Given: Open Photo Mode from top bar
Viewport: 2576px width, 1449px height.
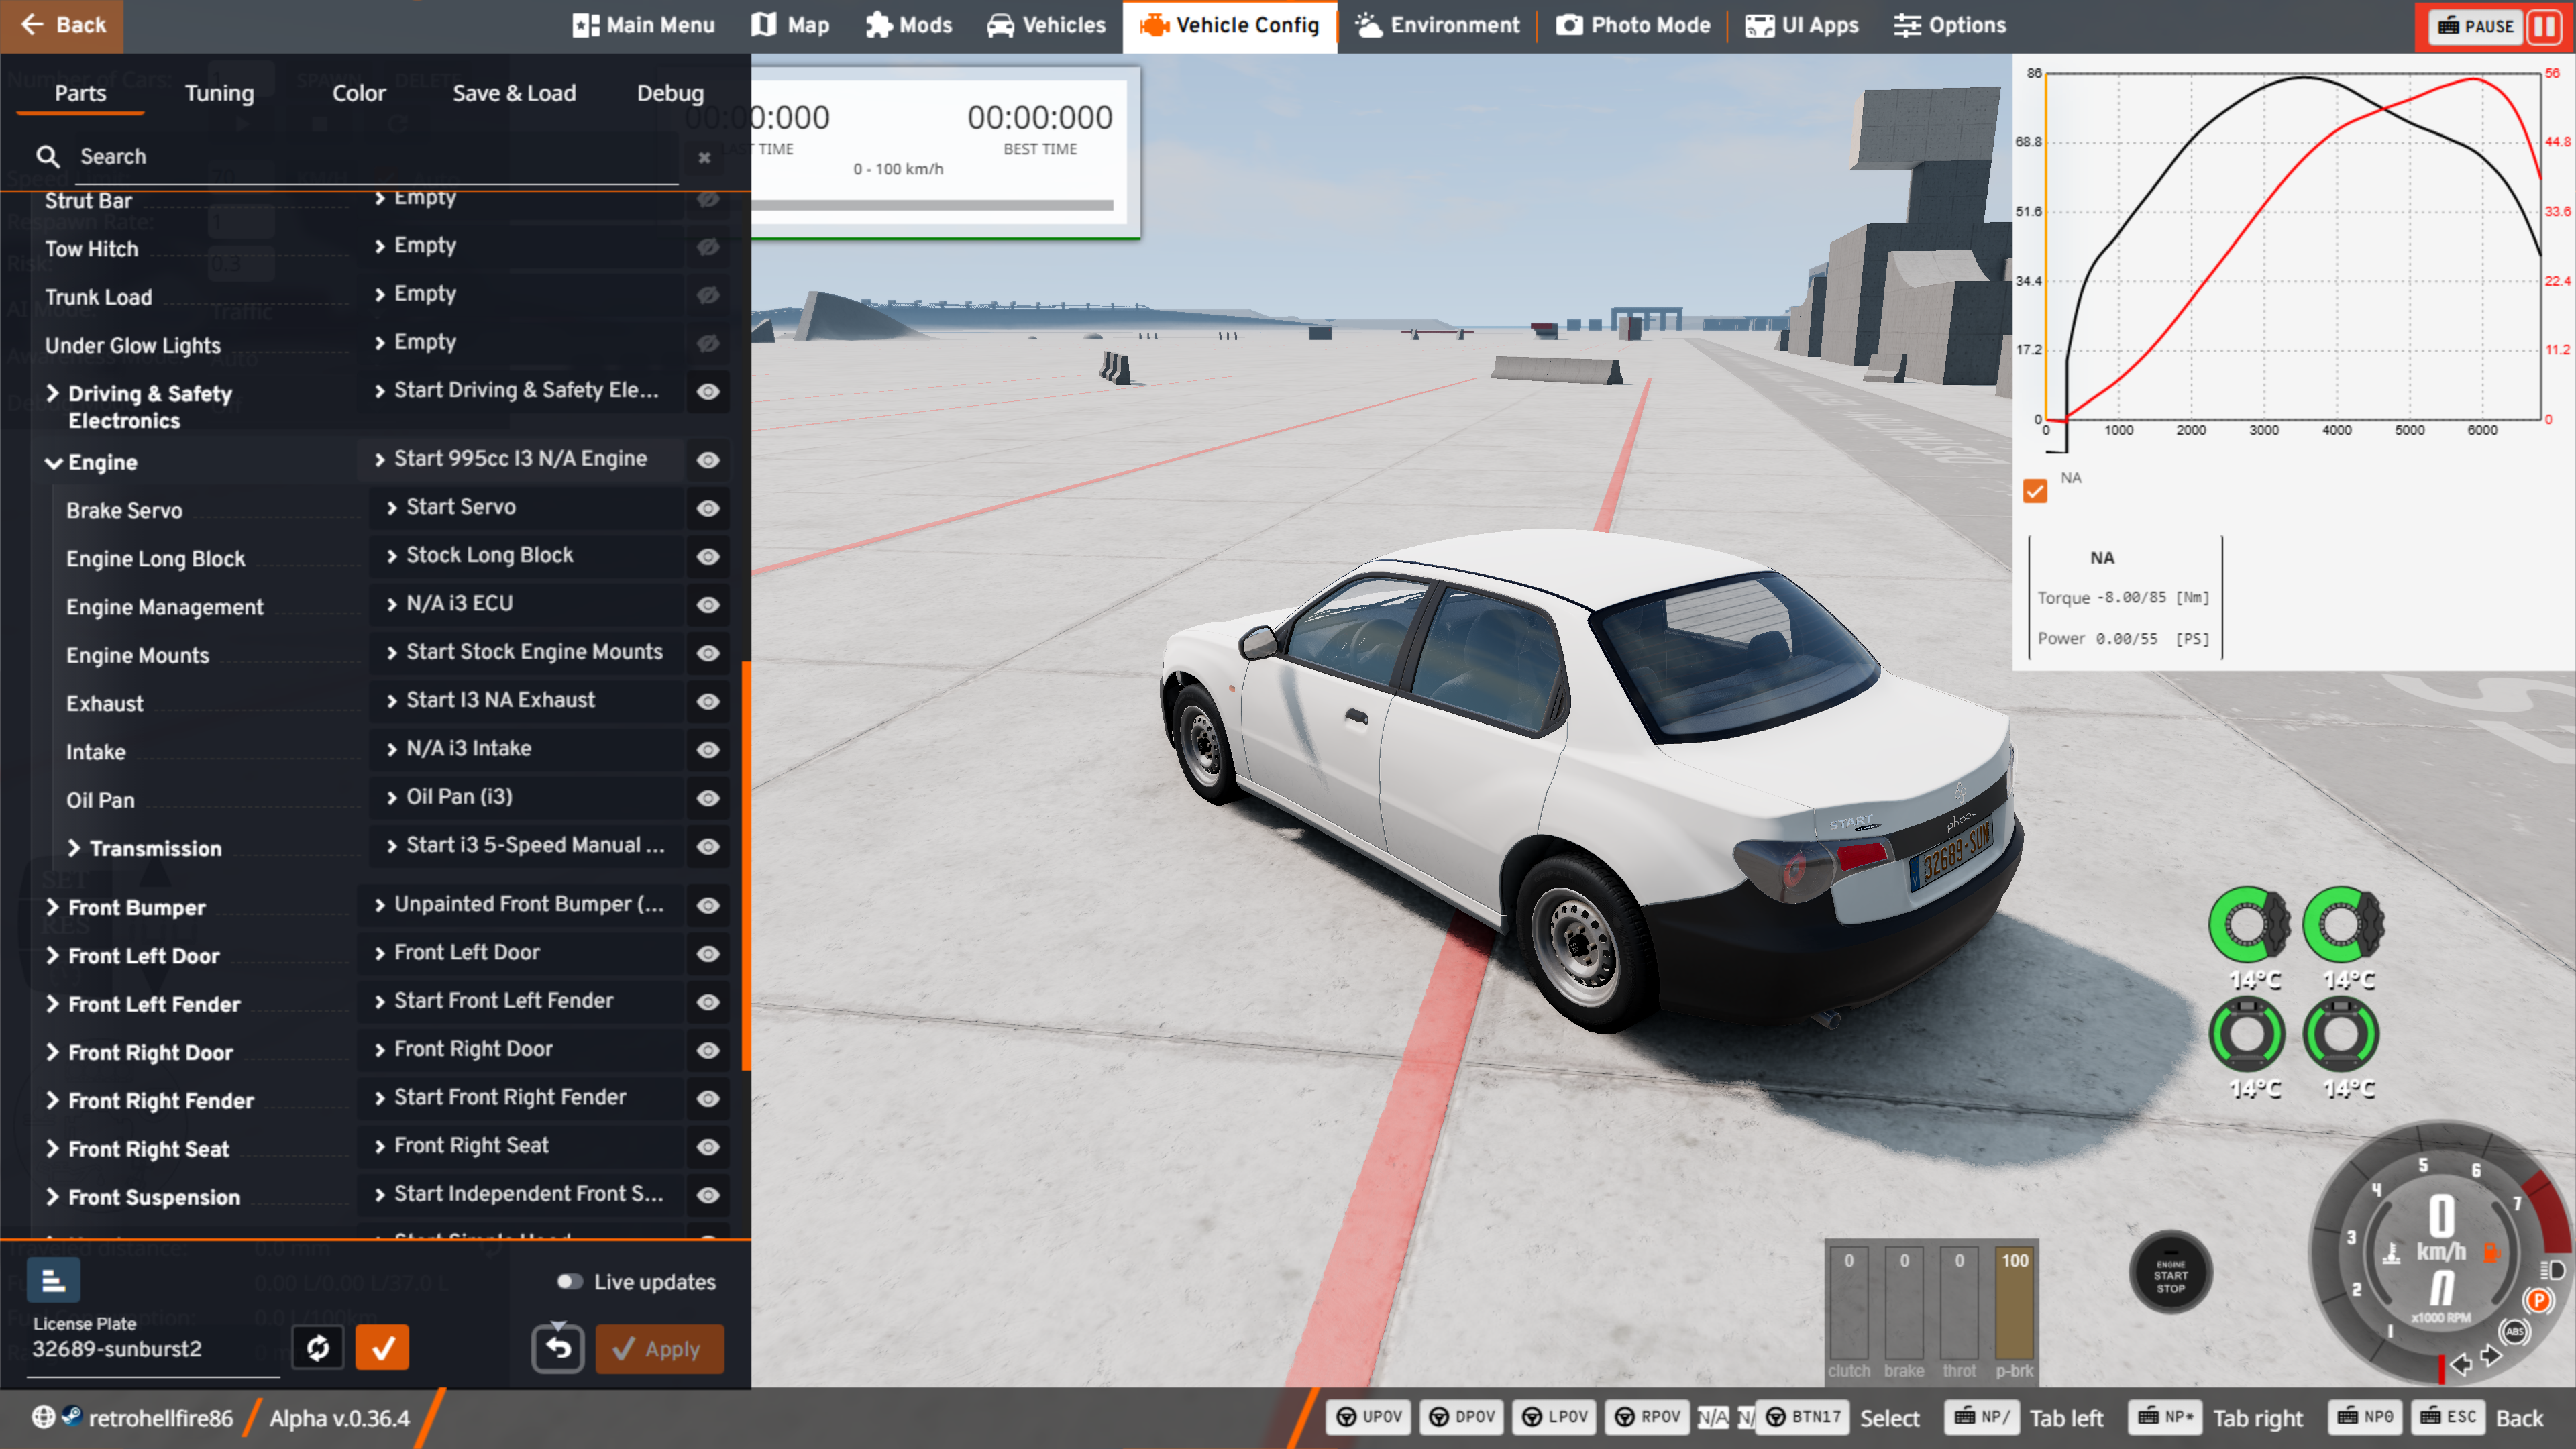Looking at the screenshot, I should 1633,25.
